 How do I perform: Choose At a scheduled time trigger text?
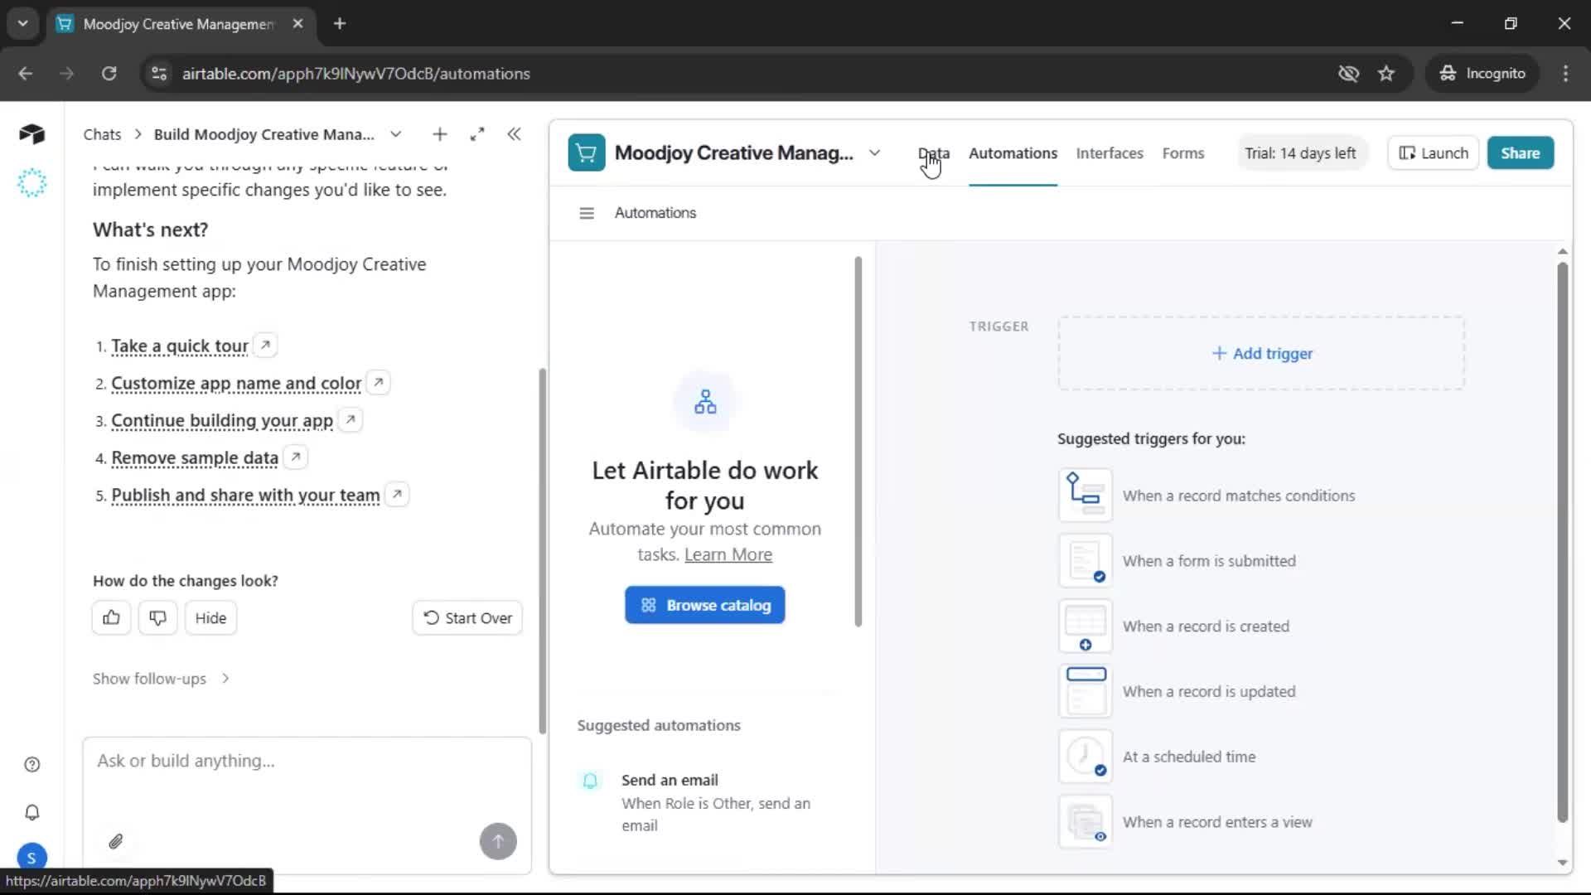coord(1188,757)
